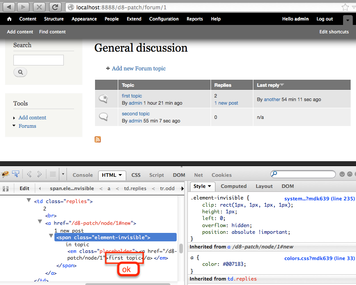Go to Drupal home via house icon
Screen dimensions: 356x285
9,19
